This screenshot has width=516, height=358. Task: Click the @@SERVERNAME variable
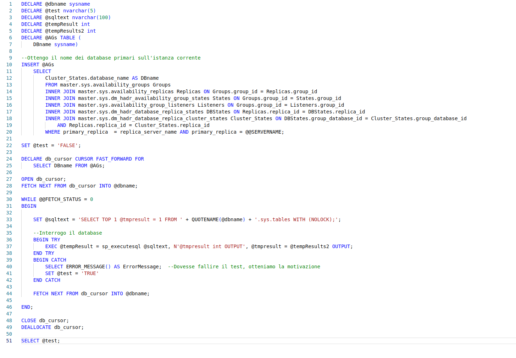coord(263,132)
